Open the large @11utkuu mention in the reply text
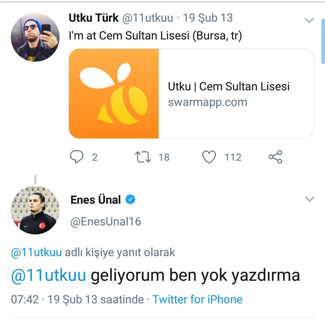 [48, 275]
